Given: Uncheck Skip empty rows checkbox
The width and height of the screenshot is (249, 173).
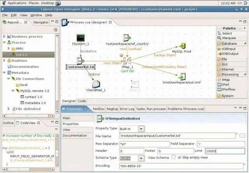Looking at the screenshot, I should [x=179, y=157].
